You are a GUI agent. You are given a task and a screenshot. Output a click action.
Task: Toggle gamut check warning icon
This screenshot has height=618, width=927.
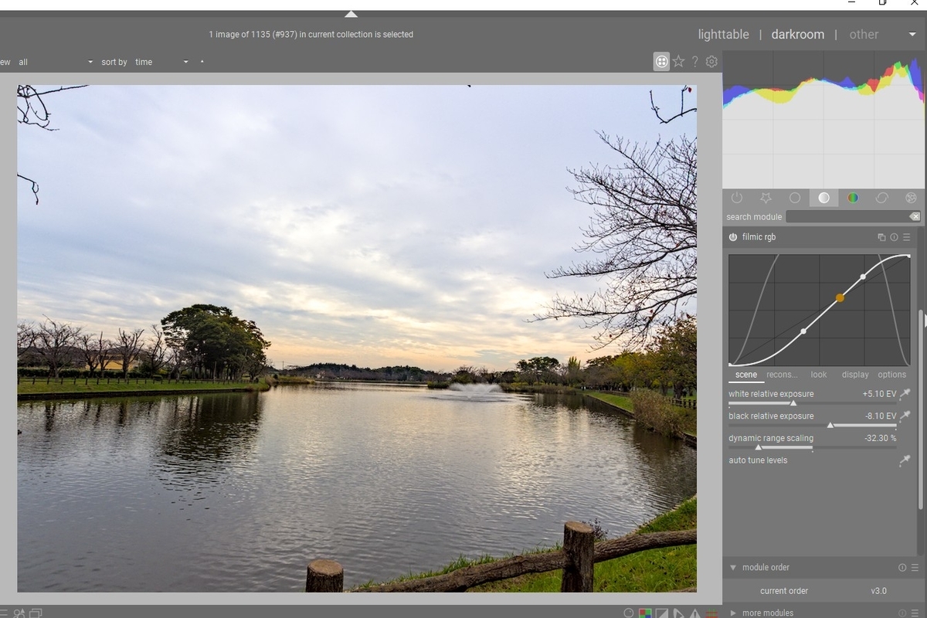695,613
